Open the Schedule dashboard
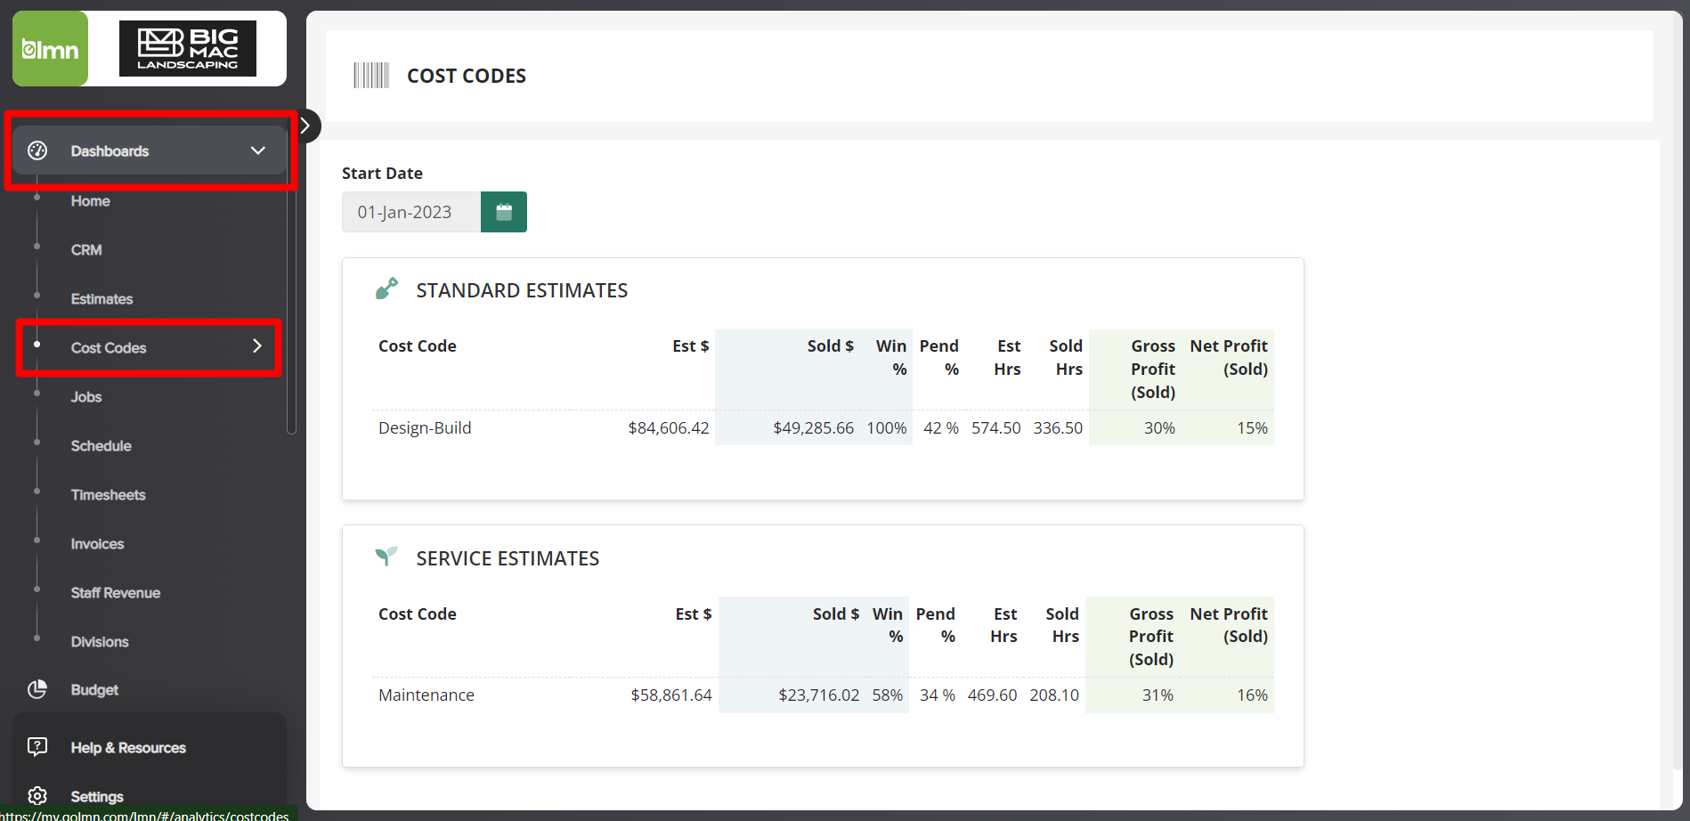Viewport: 1690px width, 821px height. coord(101,446)
